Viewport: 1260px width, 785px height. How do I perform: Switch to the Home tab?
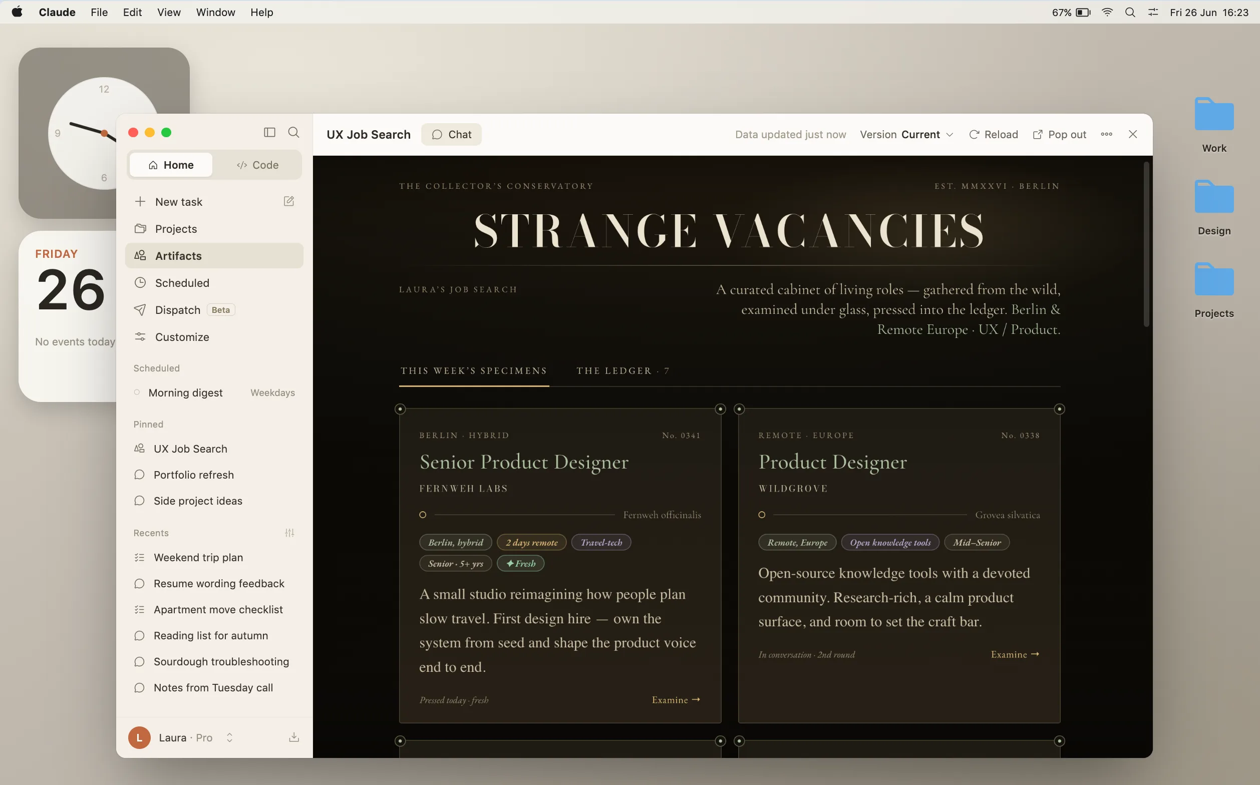171,165
